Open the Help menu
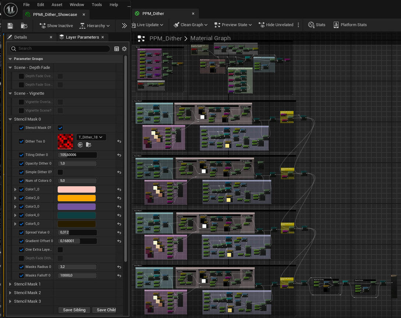 click(114, 5)
